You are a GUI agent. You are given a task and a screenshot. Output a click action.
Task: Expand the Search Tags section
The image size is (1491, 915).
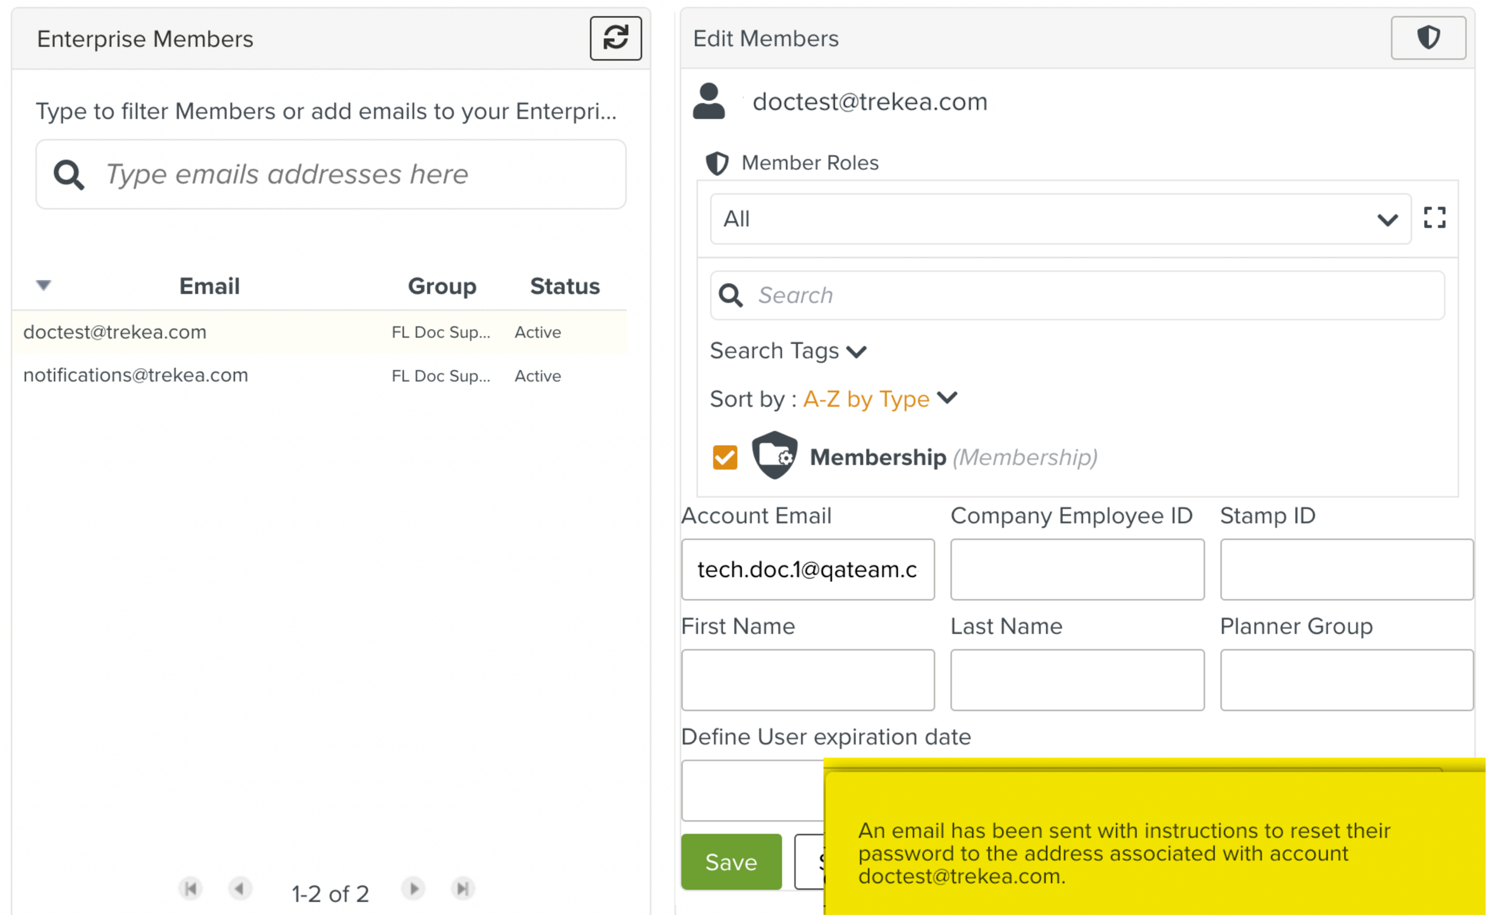tap(788, 351)
